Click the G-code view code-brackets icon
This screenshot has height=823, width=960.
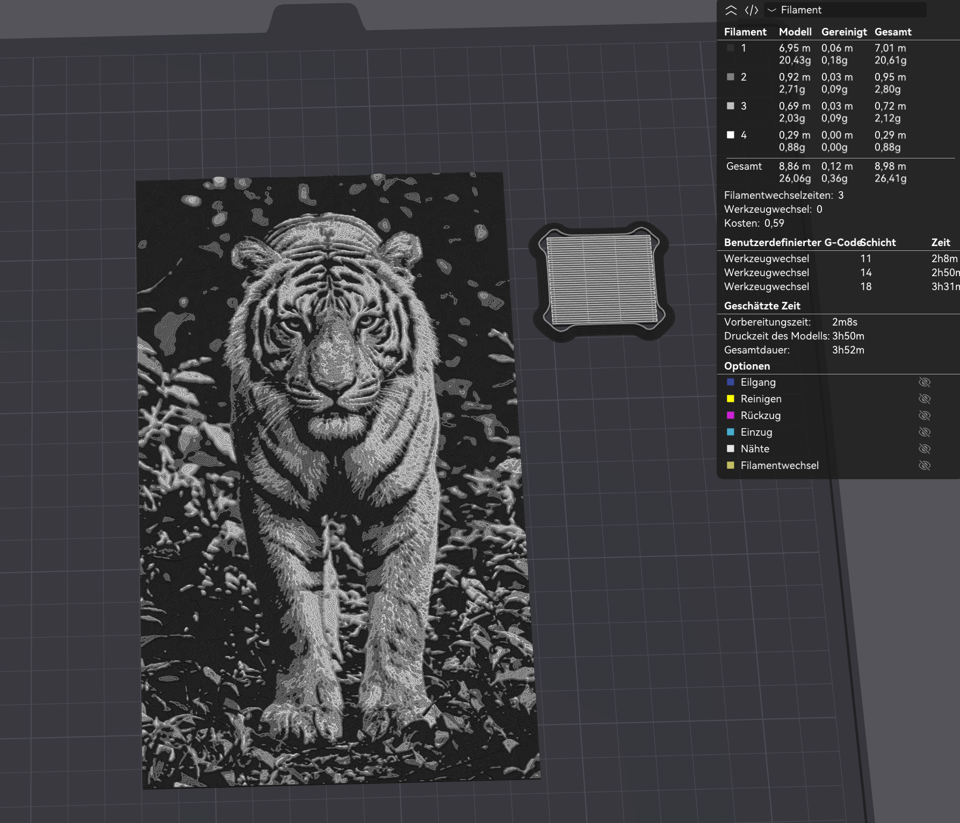click(x=752, y=10)
